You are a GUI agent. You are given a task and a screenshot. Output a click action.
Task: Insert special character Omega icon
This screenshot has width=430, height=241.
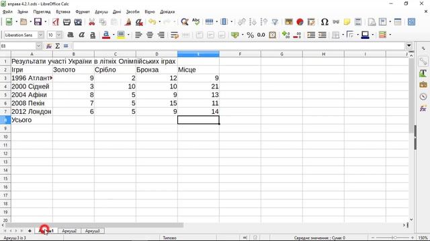tap(325, 22)
